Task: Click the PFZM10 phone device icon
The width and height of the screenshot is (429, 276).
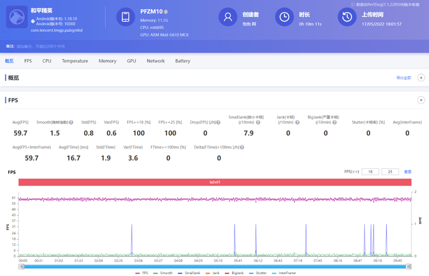Action: 125,18
